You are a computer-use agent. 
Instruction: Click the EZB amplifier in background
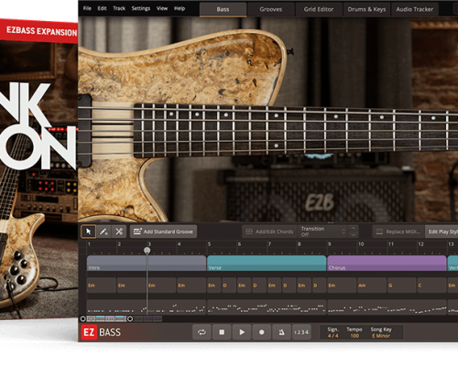[x=319, y=195]
